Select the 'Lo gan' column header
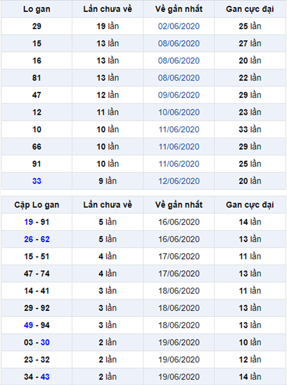The image size is (287, 385). click(36, 9)
